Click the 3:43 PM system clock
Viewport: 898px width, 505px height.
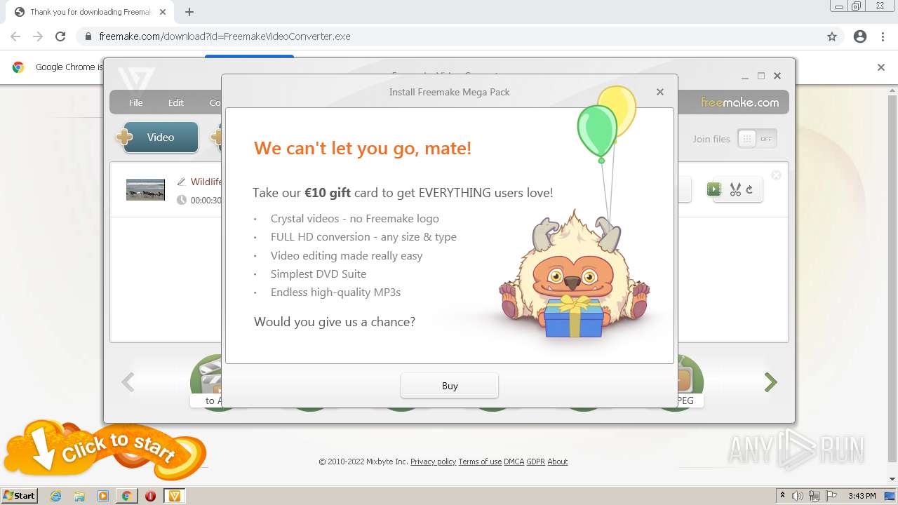click(x=862, y=496)
